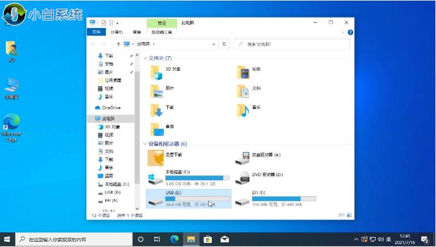Select the 迅雷下载 device icon
Image resolution: width=436 pixels, height=247 pixels.
pyautogui.click(x=156, y=158)
